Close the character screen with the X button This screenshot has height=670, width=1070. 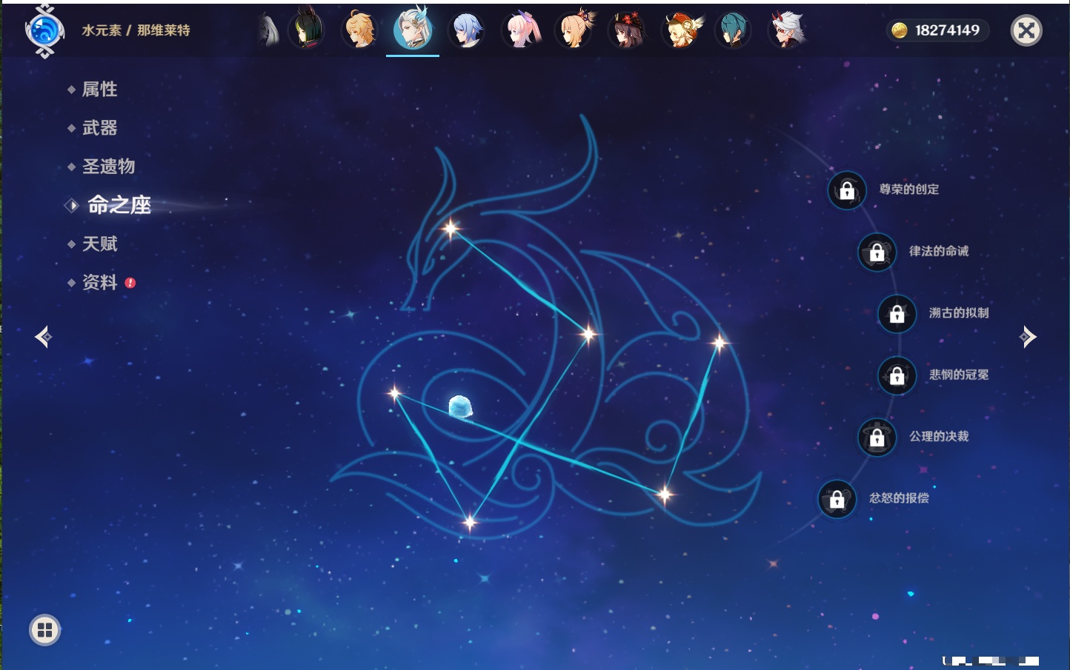(x=1026, y=30)
